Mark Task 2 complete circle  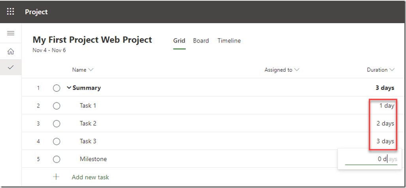click(56, 123)
